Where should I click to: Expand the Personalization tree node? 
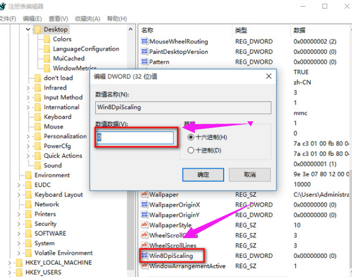coord(29,136)
